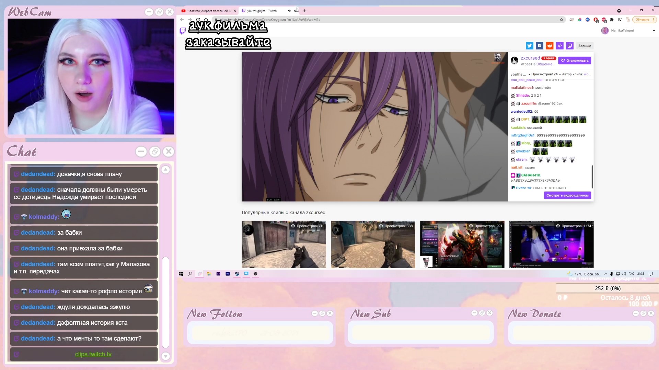Share the clip on Reddit
This screenshot has width=659, height=370.
(x=550, y=46)
